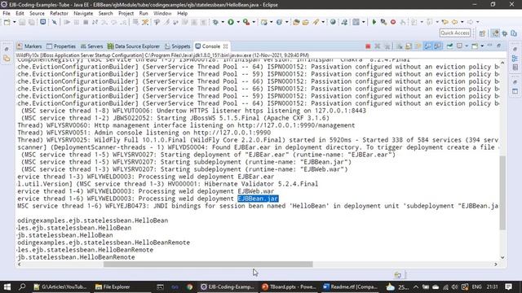
Task: Click the red Stop toolbar icon
Action: [x=393, y=22]
